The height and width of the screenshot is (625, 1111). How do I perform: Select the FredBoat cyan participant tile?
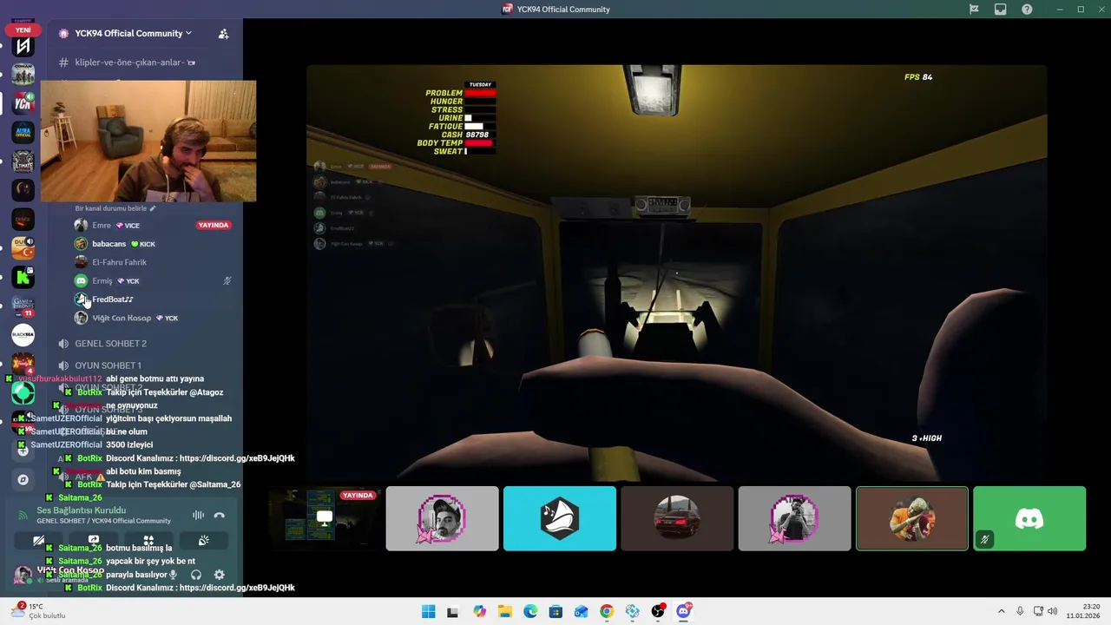560,519
